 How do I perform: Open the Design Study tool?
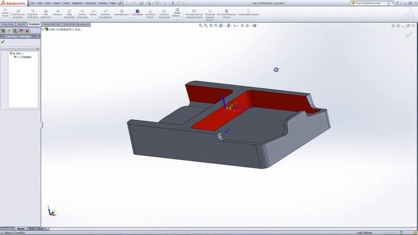click(x=5, y=13)
